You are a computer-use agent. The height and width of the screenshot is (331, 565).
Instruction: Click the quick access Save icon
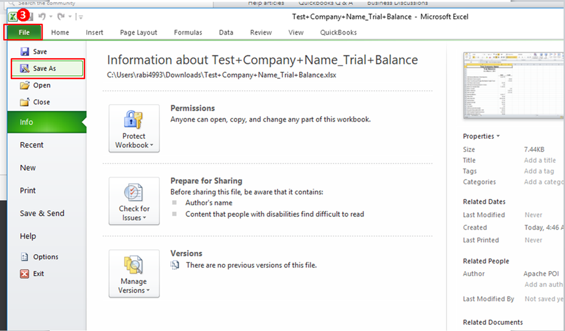click(31, 16)
